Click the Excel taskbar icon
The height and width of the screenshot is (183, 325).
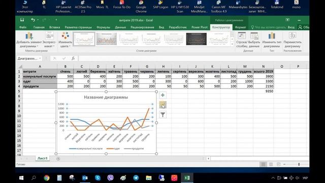(x=187, y=178)
